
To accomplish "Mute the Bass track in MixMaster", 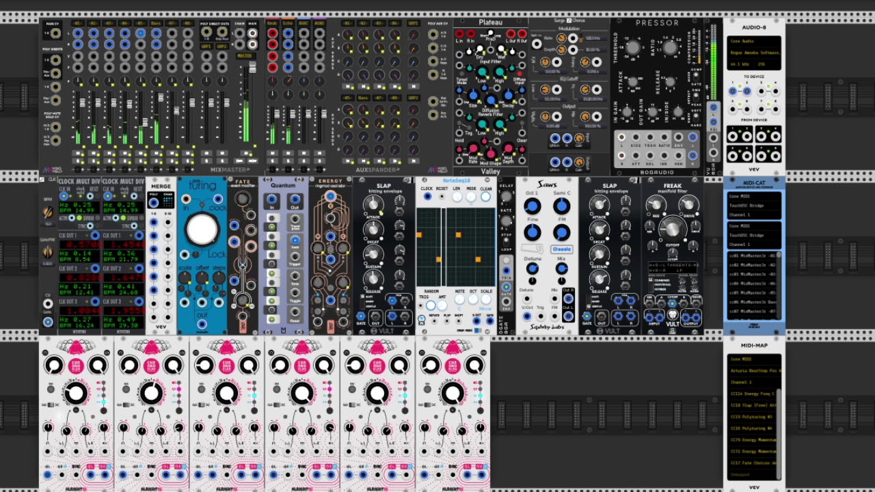I will tap(157, 152).
